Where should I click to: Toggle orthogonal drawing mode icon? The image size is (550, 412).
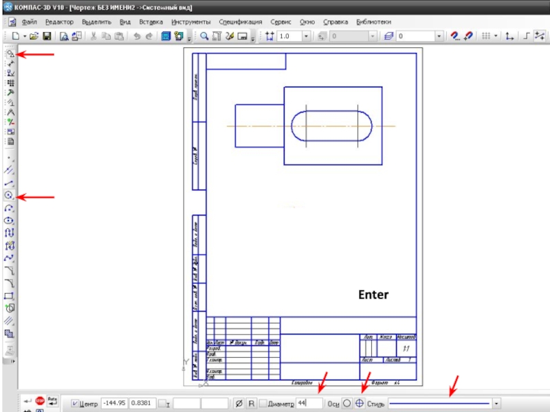(526, 36)
